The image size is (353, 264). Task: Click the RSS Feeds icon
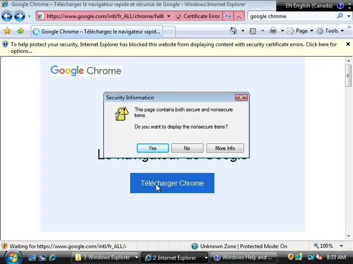[253, 31]
